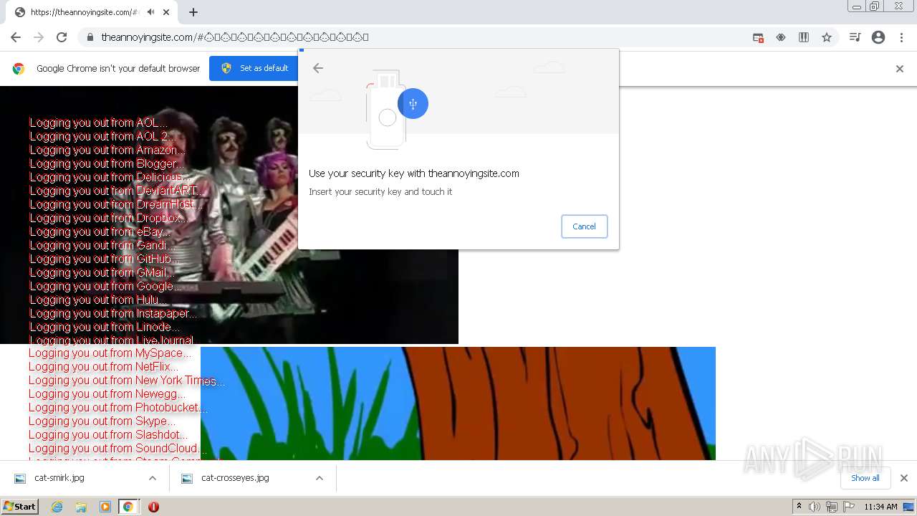This screenshot has width=917, height=516.
Task: Click 'Logging you out from Slashdot...' text
Action: [x=108, y=434]
